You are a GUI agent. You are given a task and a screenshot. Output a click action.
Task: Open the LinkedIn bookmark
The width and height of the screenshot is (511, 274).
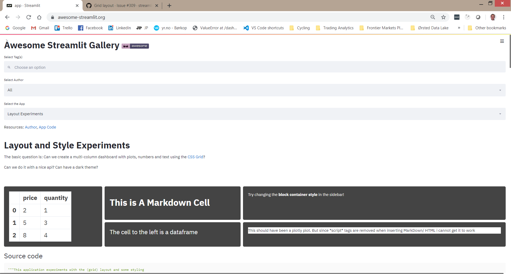click(x=119, y=28)
